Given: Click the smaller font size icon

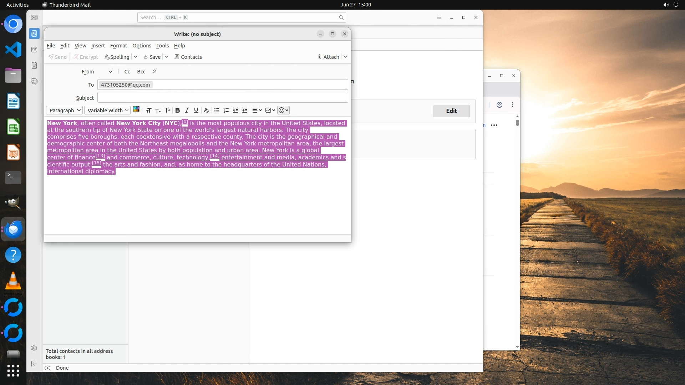Looking at the screenshot, I should (x=158, y=110).
